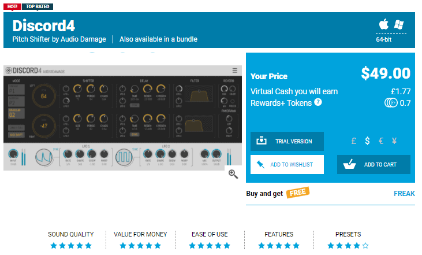Click the Ease of Use star rating
The image size is (422, 255).
[210, 246]
